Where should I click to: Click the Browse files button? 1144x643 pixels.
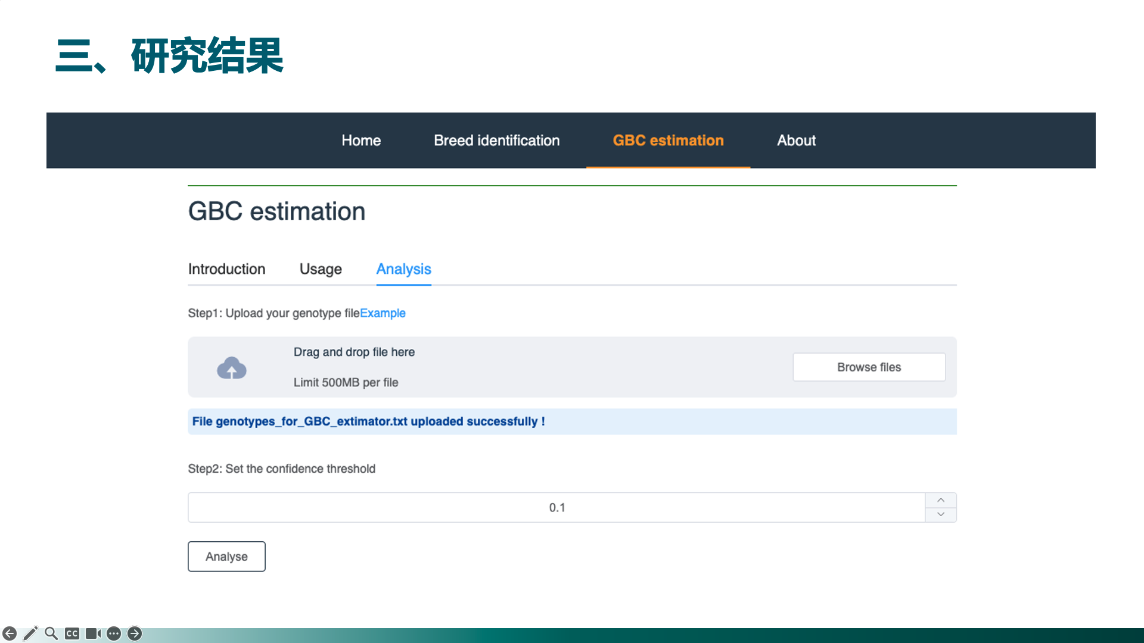point(869,367)
